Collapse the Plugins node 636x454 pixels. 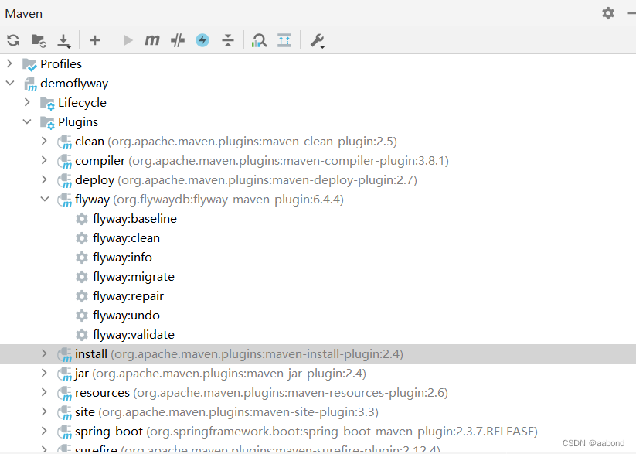click(x=27, y=122)
